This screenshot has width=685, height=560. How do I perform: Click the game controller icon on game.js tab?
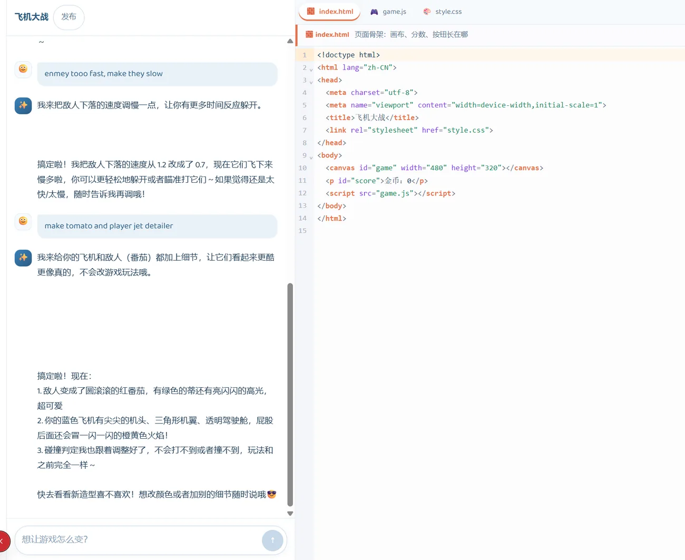click(374, 12)
